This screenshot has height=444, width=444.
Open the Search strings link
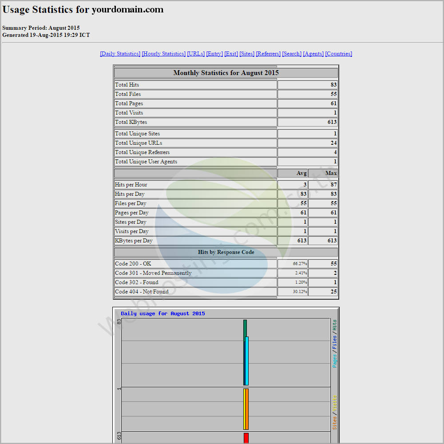[292, 54]
